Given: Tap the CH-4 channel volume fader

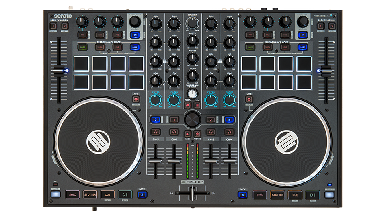Looking at the screenshot, I should click(229, 161).
